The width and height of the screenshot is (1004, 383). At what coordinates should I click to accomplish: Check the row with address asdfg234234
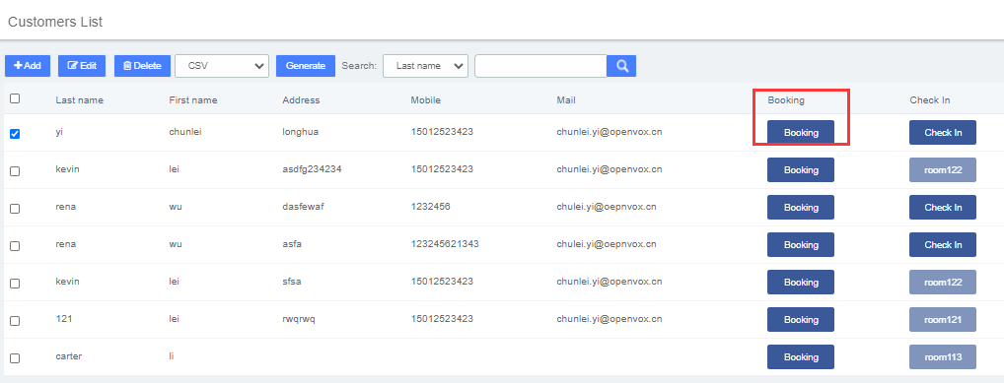click(x=16, y=171)
